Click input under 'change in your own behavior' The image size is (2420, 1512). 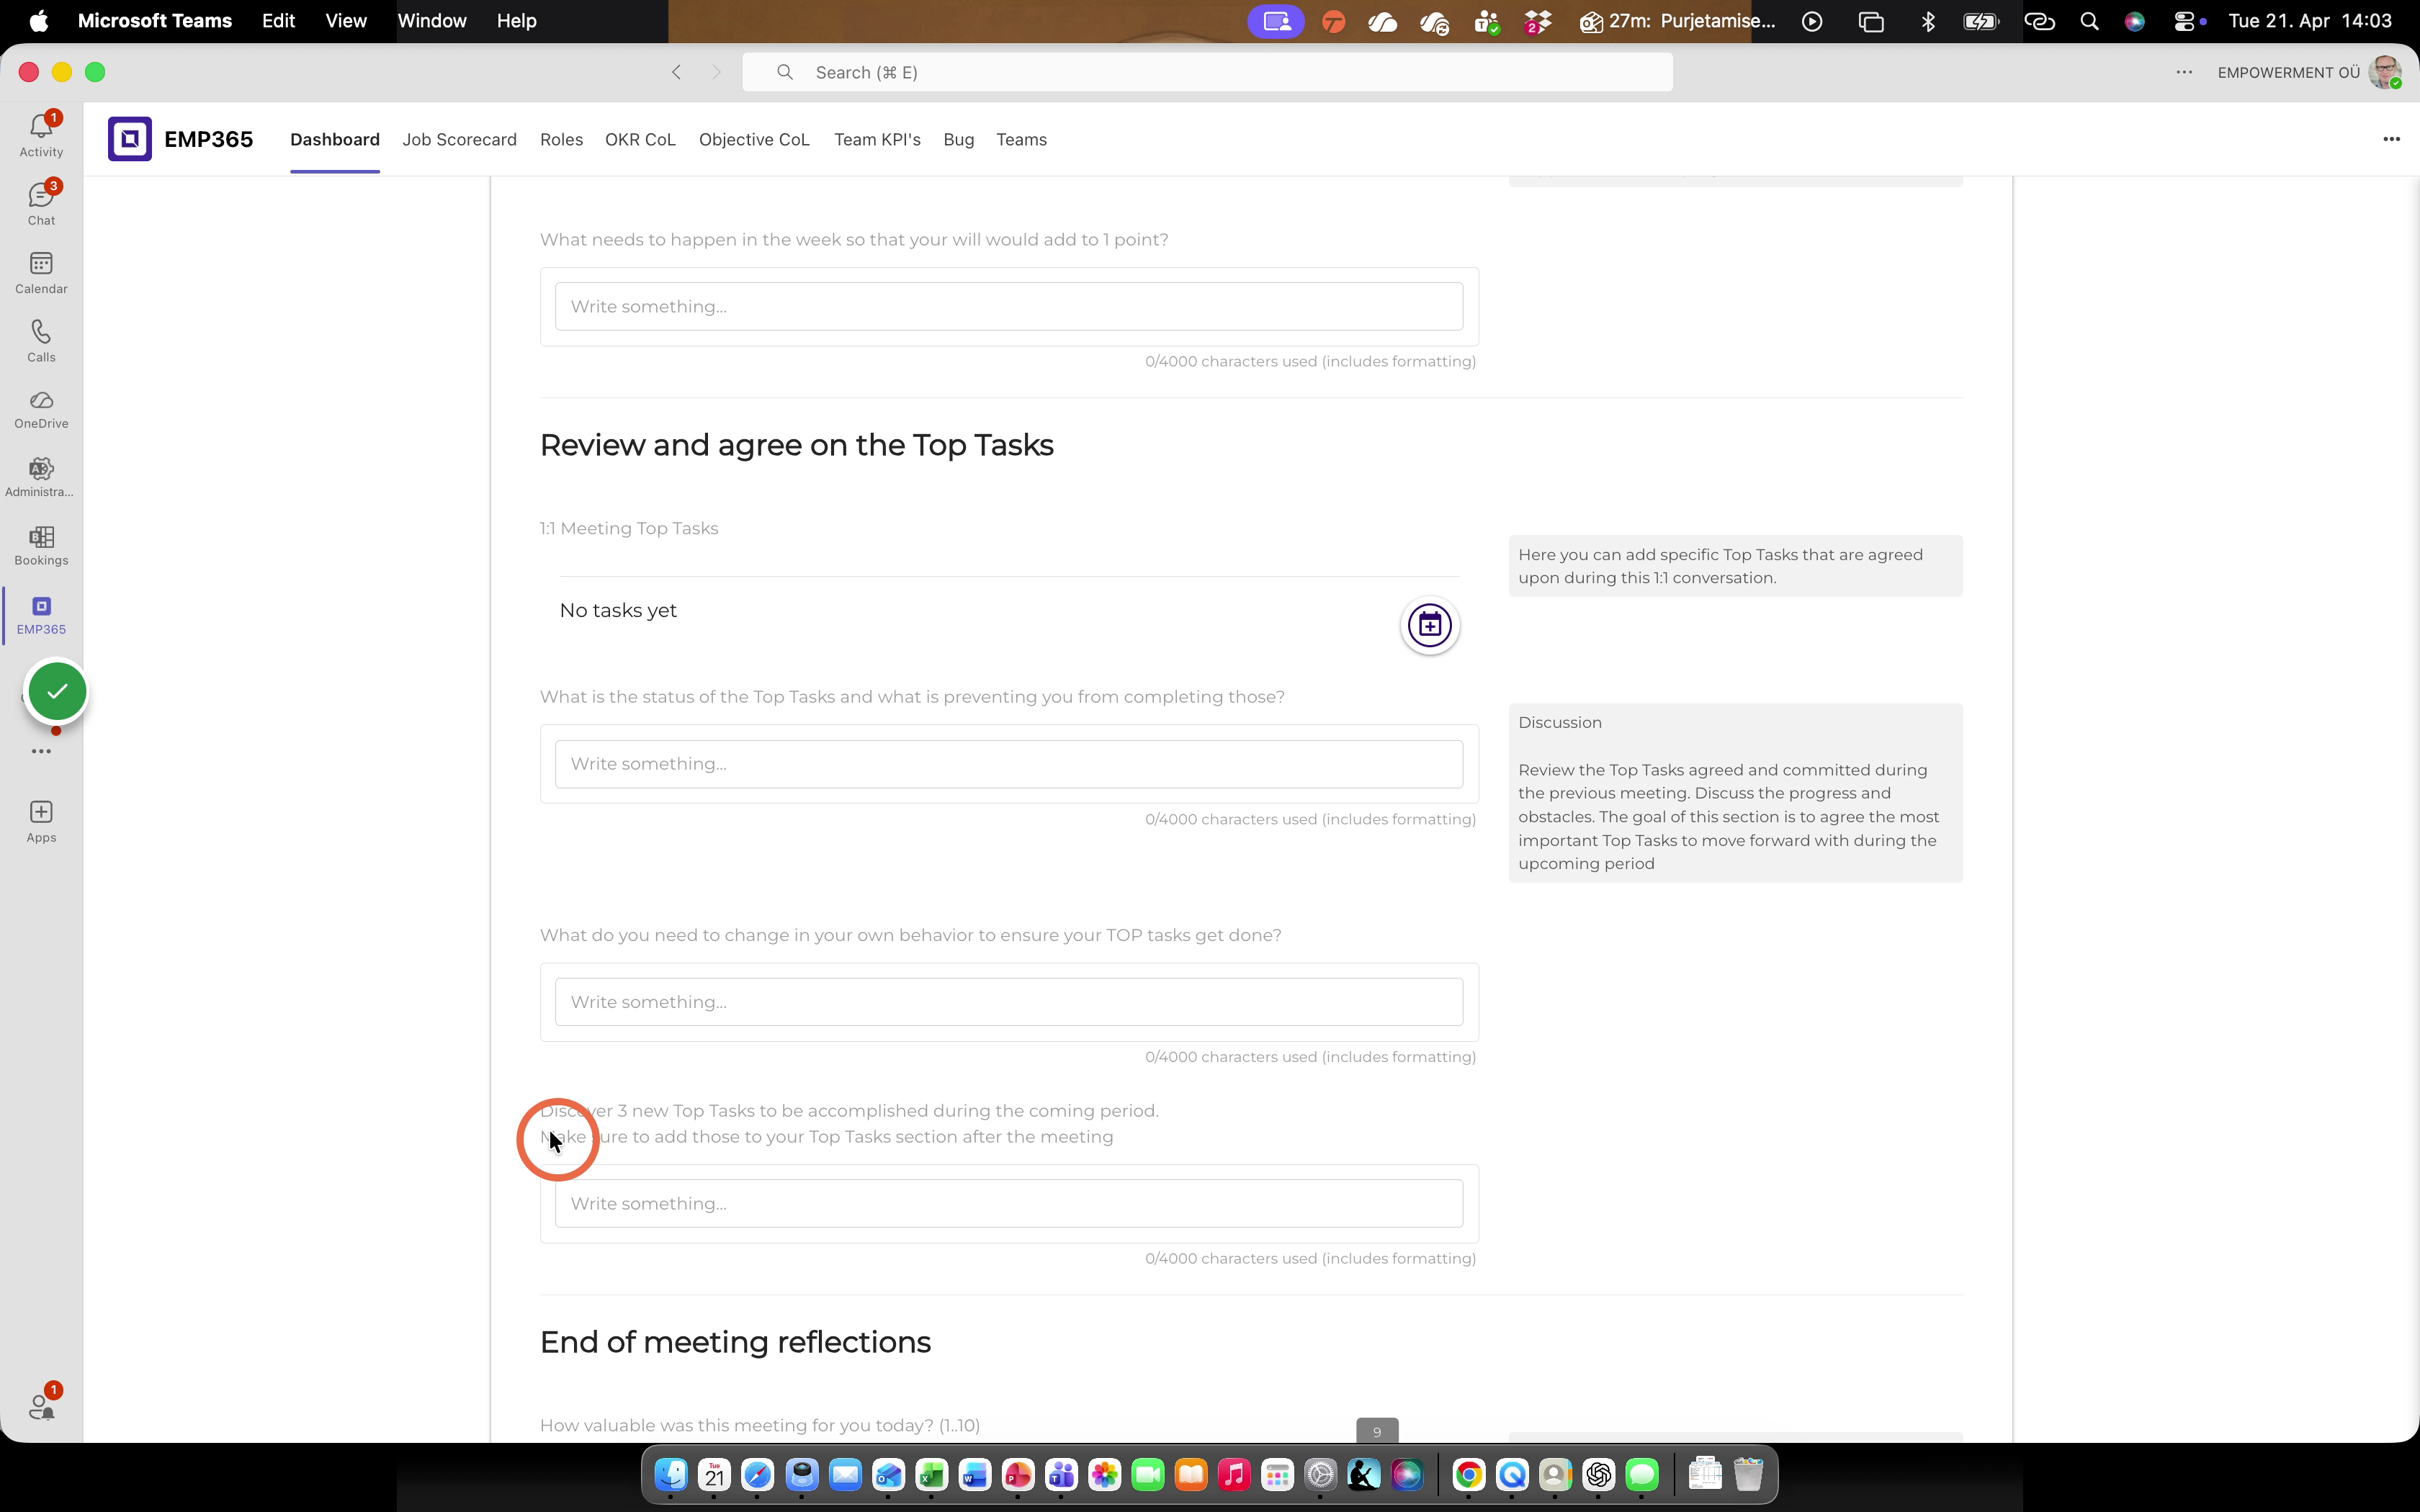[1009, 1002]
